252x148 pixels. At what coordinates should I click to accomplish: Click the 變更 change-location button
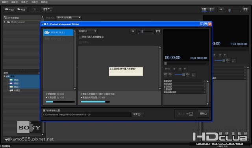pyautogui.click(x=137, y=114)
